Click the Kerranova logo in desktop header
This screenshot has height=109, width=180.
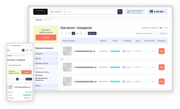coord(40,12)
